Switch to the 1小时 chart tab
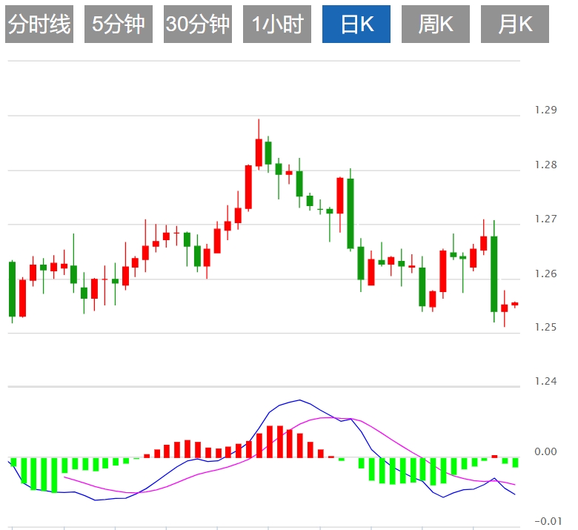578x530 pixels. coord(277,24)
